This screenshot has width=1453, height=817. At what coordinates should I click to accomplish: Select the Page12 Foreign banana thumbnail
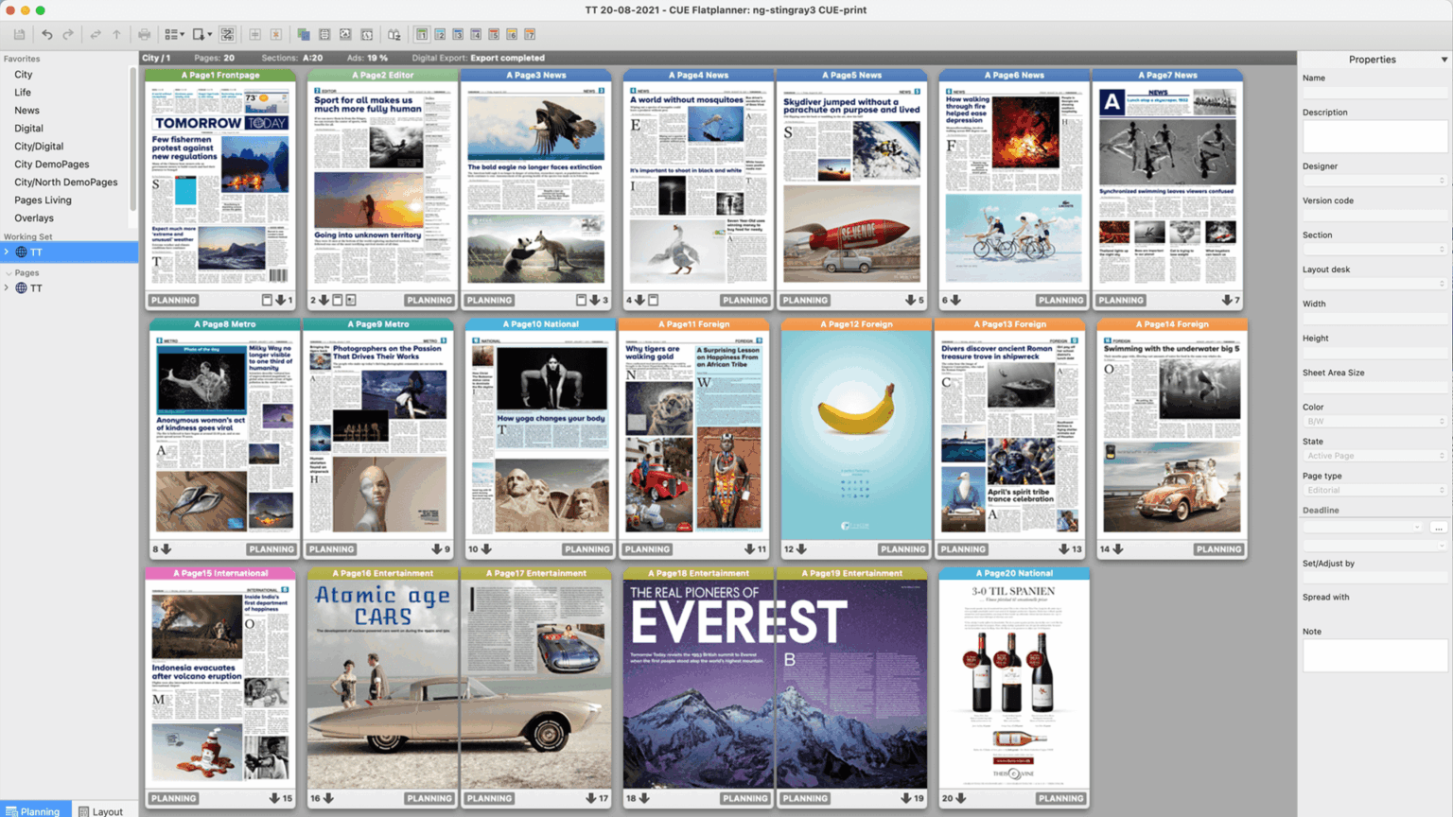tap(855, 435)
